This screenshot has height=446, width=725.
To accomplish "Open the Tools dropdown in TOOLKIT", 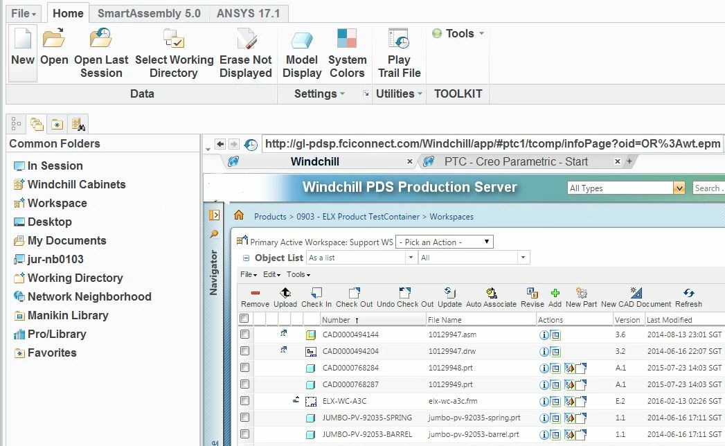I will (458, 33).
